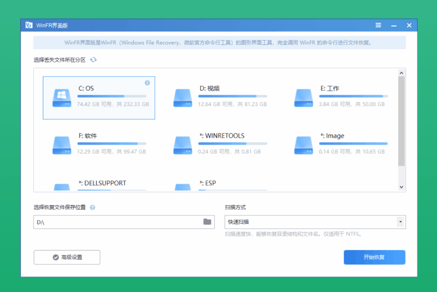Select the WINRETOOLS drive icon
The image size is (437, 292).
pos(182,145)
